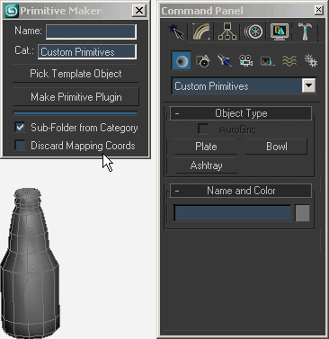Enable Discard Mapping Coords checkbox
The height and width of the screenshot is (339, 329).
click(x=20, y=146)
